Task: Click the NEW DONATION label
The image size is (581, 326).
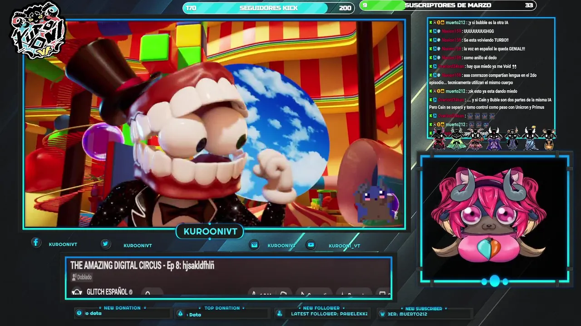Action: tap(122, 308)
